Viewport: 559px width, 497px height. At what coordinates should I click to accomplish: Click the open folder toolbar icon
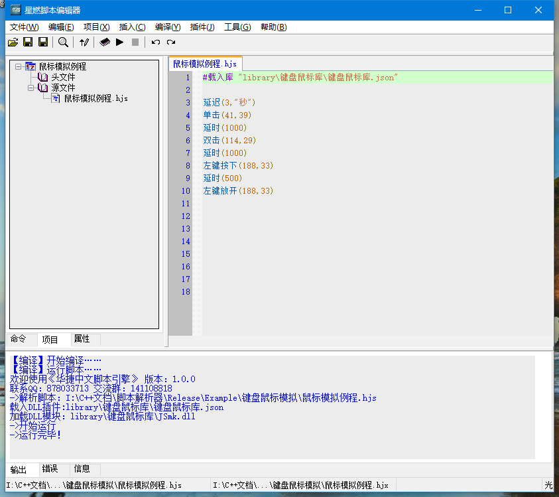point(13,42)
